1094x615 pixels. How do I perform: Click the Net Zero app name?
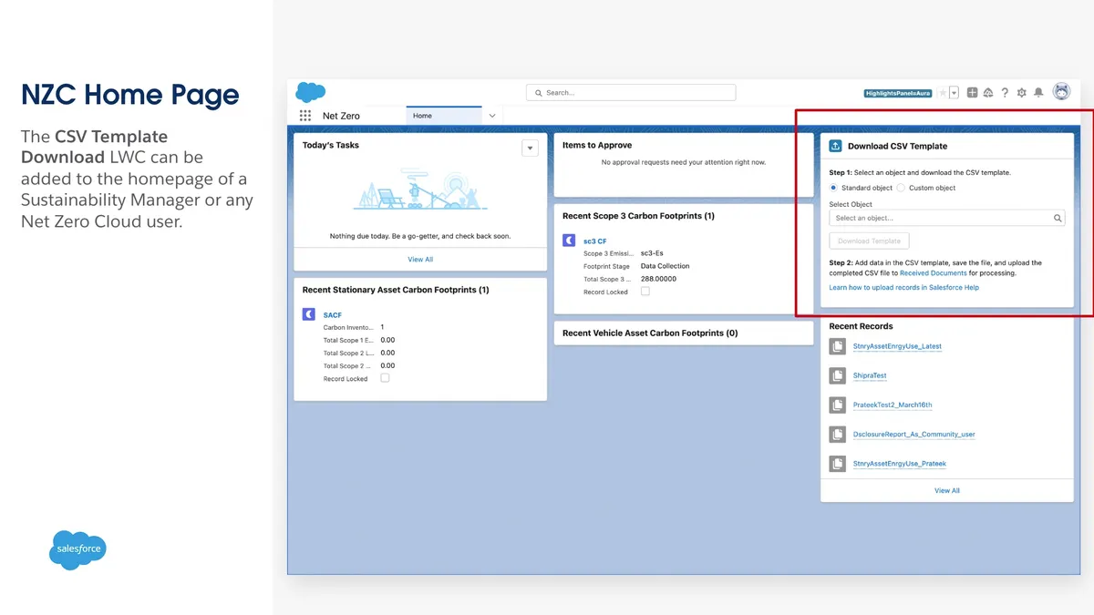tap(341, 116)
